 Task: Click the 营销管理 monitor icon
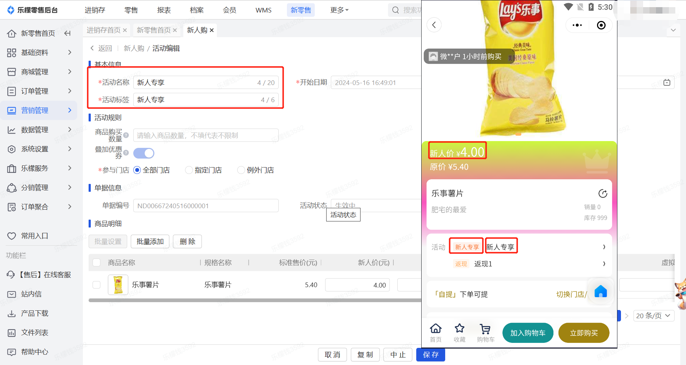(11, 111)
